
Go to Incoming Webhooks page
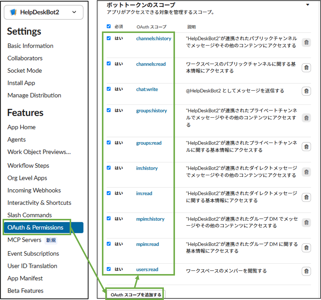click(34, 190)
